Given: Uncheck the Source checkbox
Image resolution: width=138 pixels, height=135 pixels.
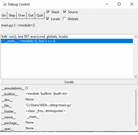Looking at the screenshot, I should point(65,12).
